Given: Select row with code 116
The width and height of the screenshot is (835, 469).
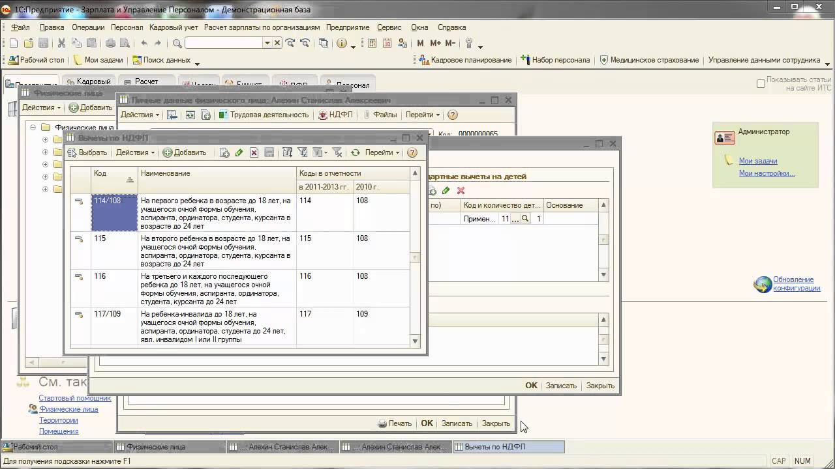Looking at the screenshot, I should pos(240,289).
